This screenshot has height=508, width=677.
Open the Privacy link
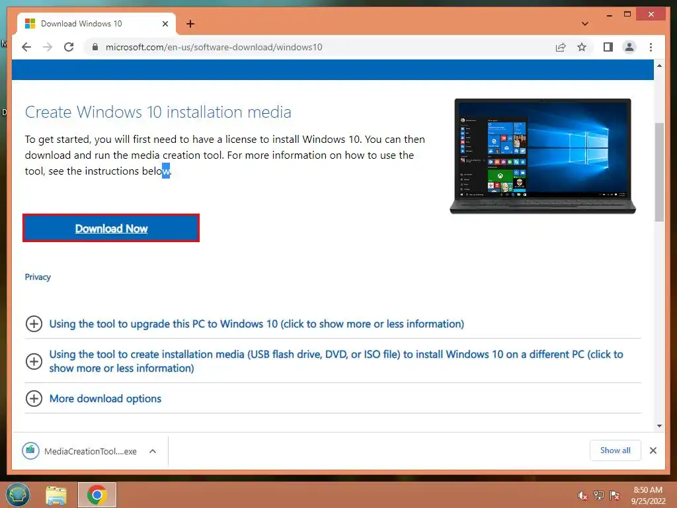click(x=38, y=277)
